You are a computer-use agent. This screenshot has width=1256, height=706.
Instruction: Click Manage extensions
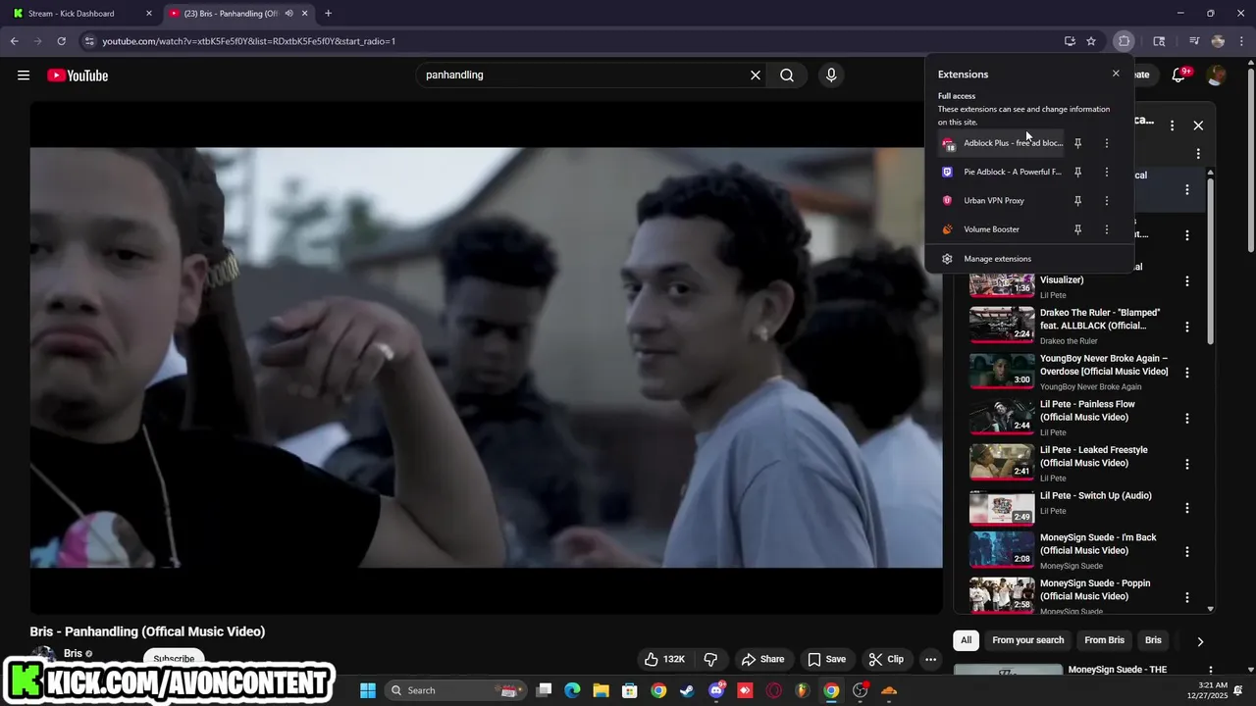click(x=1029, y=259)
